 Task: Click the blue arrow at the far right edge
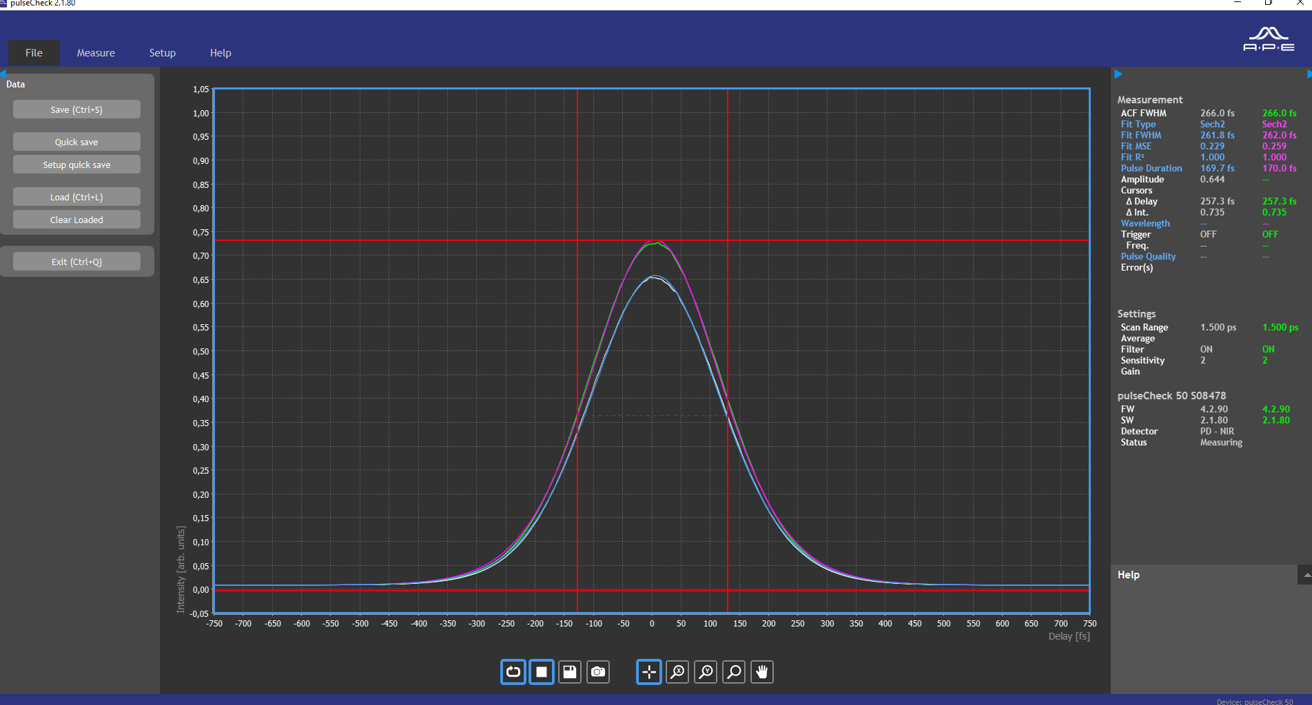click(x=1309, y=74)
